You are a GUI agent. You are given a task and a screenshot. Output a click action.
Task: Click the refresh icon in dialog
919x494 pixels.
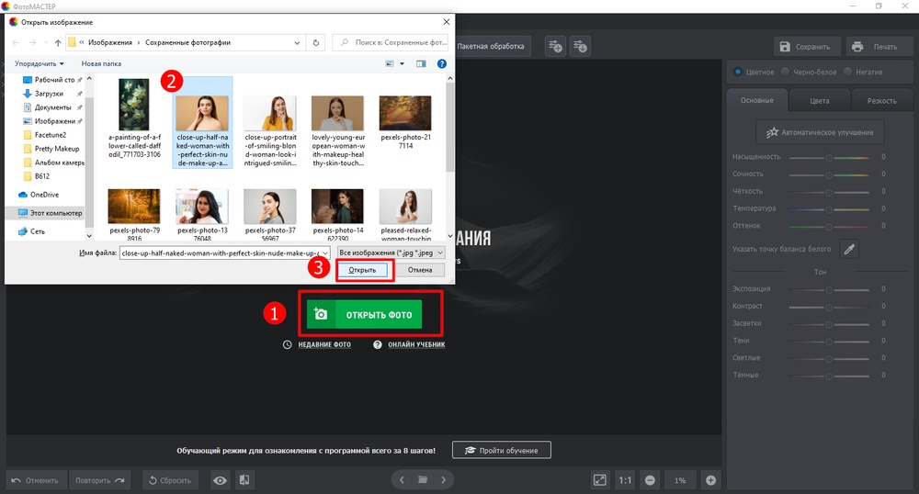pos(316,42)
